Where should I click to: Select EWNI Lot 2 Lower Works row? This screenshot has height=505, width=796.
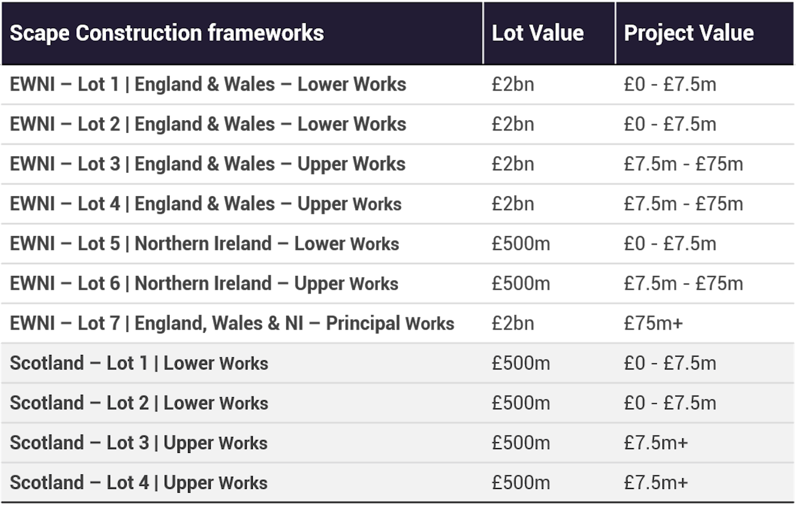pos(398,124)
